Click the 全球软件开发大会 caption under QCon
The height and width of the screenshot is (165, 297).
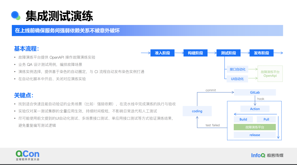(28, 159)
